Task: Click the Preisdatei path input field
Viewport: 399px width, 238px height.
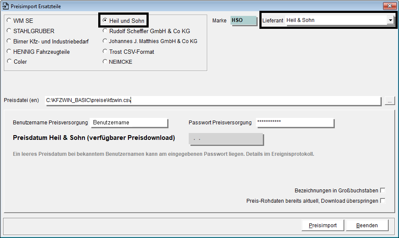Action: pyautogui.click(x=213, y=100)
